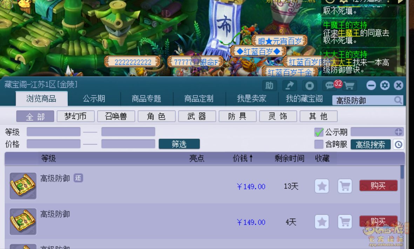414x249 pixels.
Task: Select the 梦幻币 category filter
Action: click(75, 116)
